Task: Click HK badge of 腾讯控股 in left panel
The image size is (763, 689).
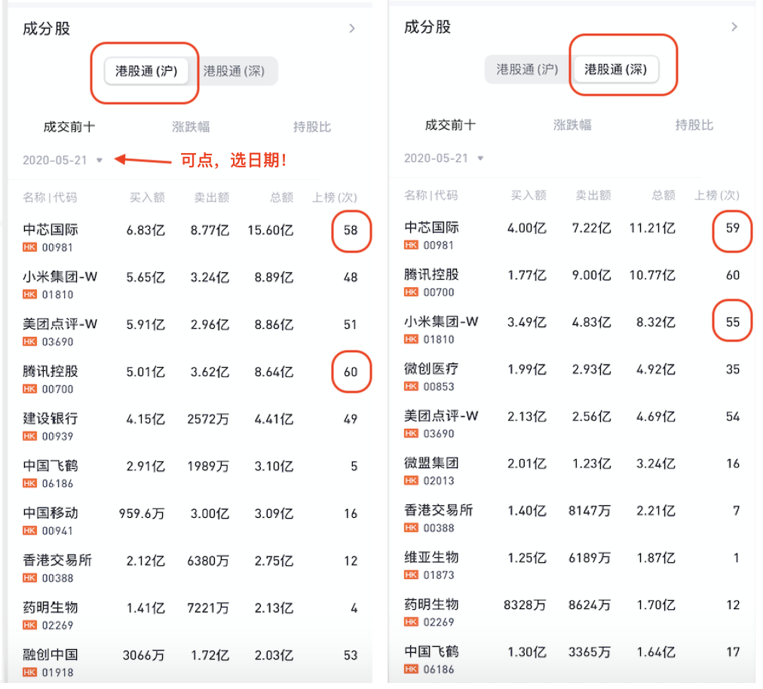Action: coord(29,389)
